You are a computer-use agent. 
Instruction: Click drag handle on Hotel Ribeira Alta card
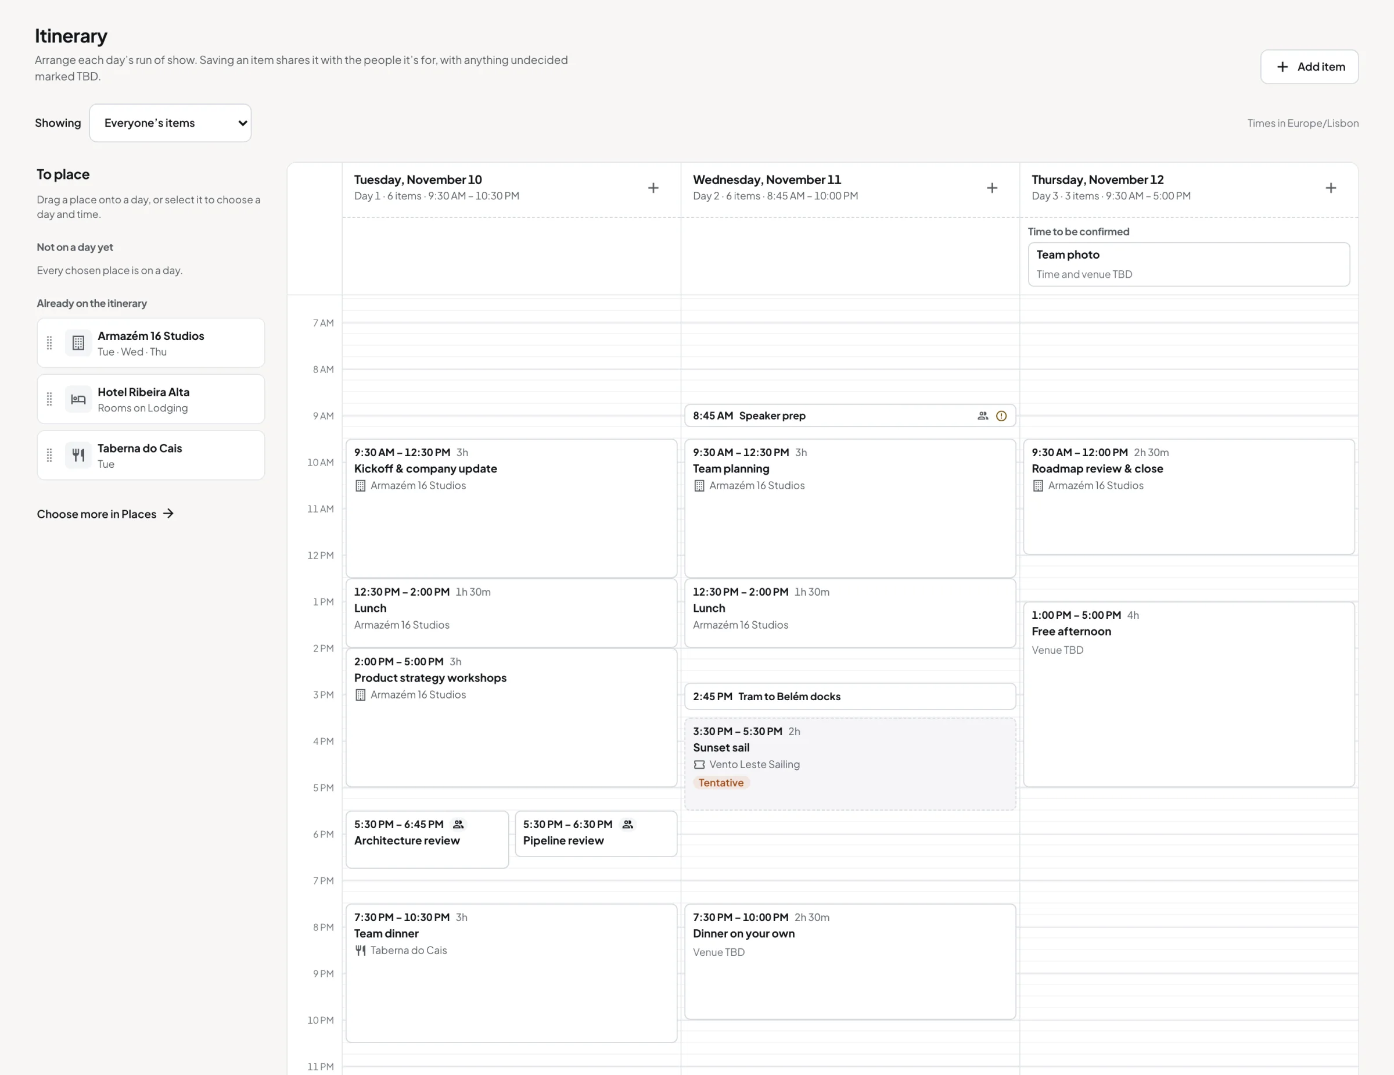coord(49,399)
